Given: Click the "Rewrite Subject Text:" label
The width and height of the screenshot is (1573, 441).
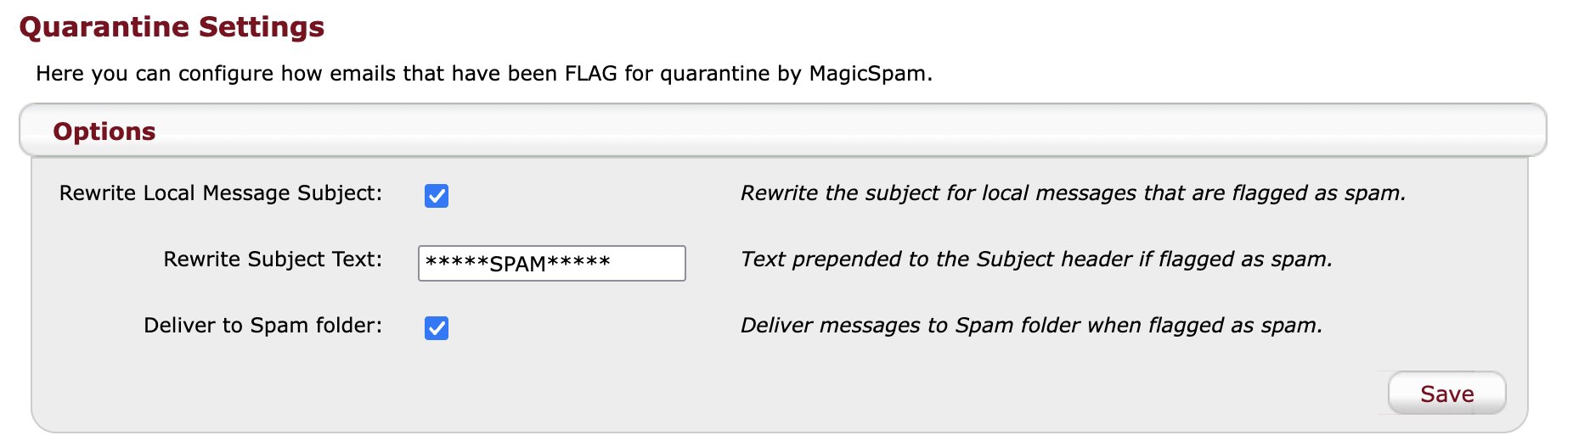Looking at the screenshot, I should (x=272, y=260).
